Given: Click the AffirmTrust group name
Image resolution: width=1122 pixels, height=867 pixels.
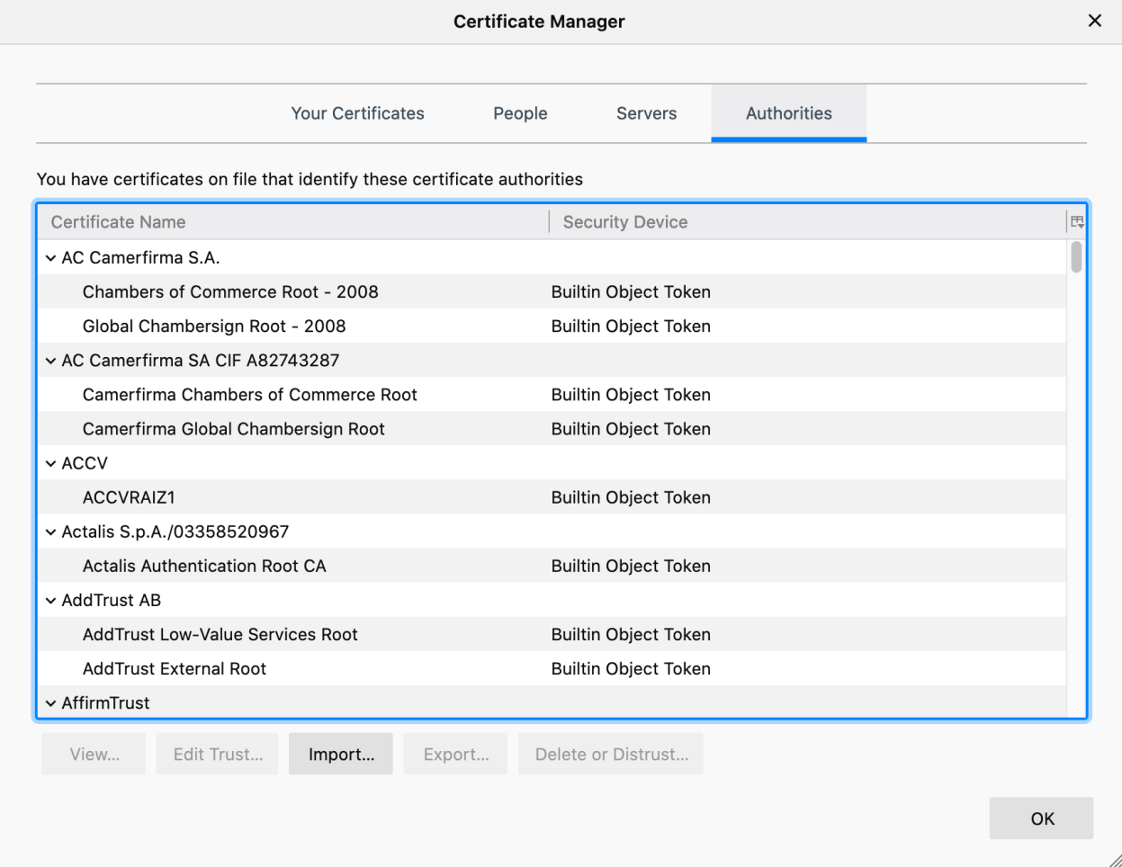Looking at the screenshot, I should coord(106,702).
